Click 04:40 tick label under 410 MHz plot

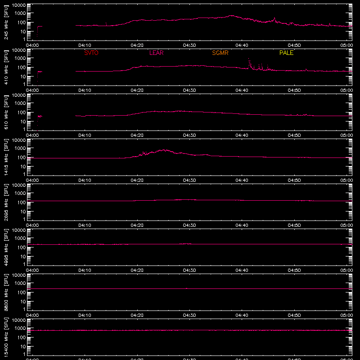point(242,90)
